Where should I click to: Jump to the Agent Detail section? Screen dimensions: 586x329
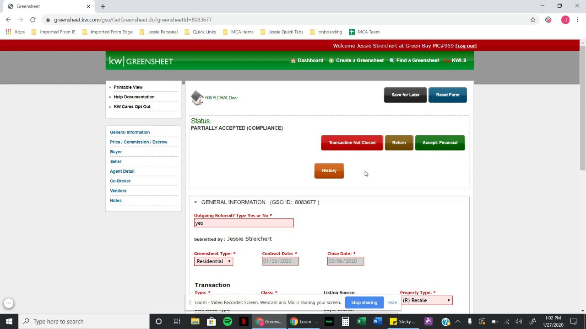tap(122, 171)
